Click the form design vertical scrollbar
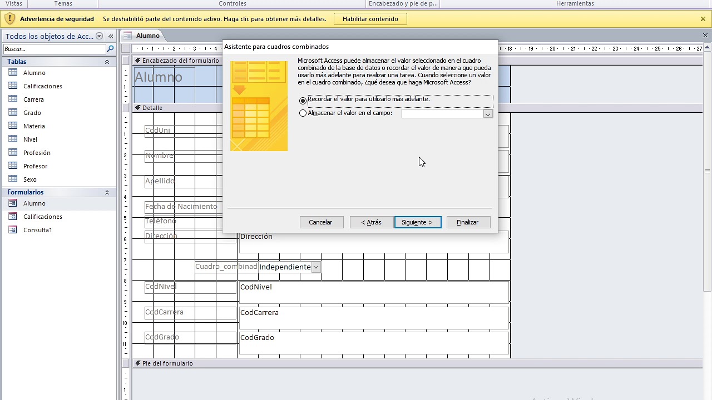The image size is (712, 400). pyautogui.click(x=707, y=171)
